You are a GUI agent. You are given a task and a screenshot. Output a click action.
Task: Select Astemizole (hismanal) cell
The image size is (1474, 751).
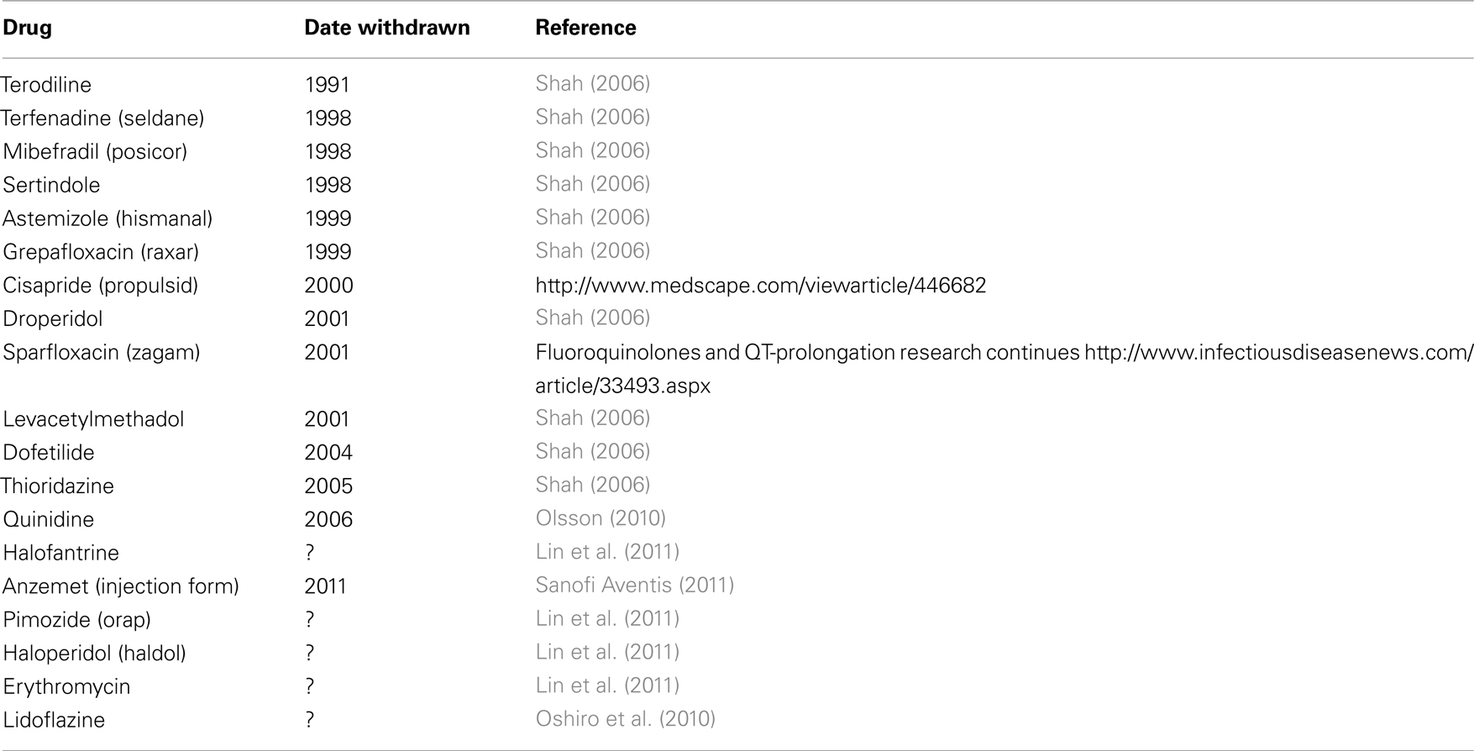(x=108, y=218)
